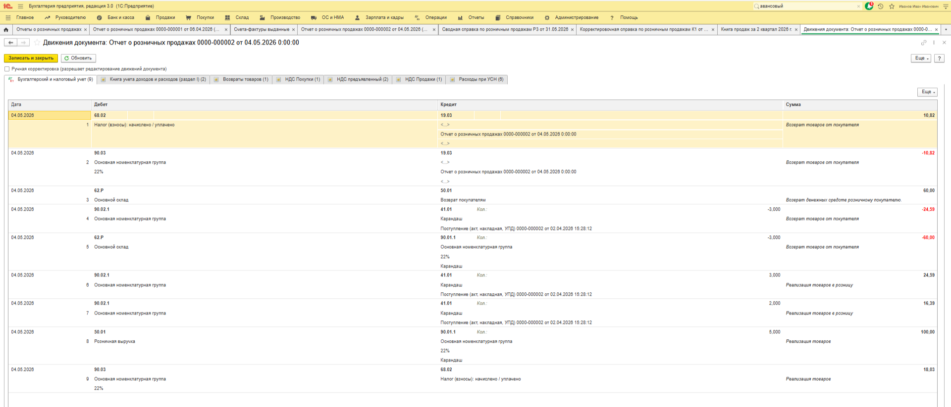The image size is (951, 407).
Task: Add document to favorites star near title
Action: tap(37, 43)
